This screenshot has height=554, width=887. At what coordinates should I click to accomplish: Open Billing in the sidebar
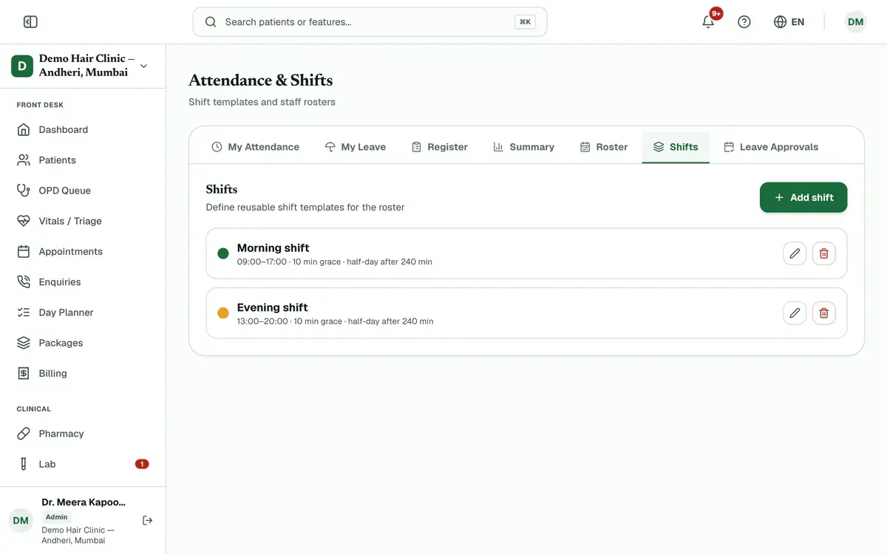coord(83,373)
